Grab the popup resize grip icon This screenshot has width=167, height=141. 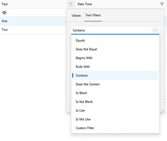(x=163, y=110)
